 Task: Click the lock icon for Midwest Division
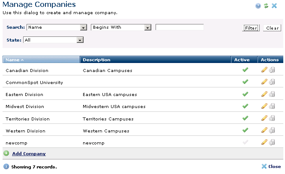[x=272, y=106]
